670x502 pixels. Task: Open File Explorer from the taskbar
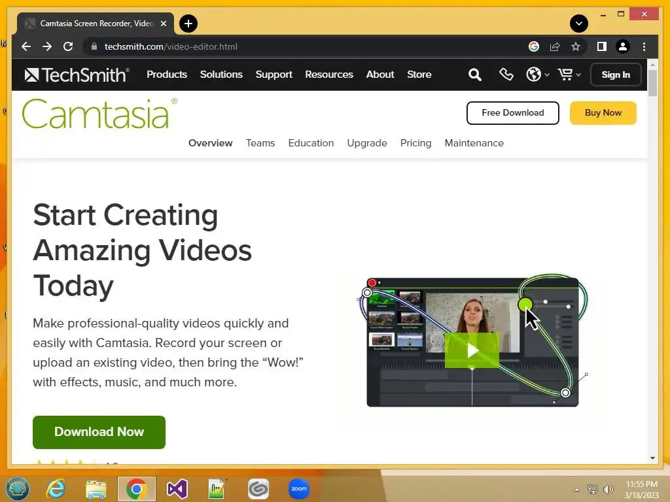pyautogui.click(x=96, y=489)
